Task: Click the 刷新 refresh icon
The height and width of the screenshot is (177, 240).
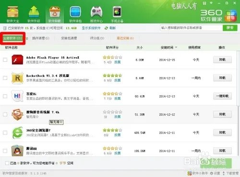Action: (x=106, y=28)
